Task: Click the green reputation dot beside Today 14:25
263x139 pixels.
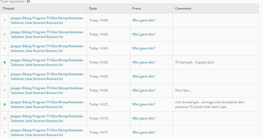Action: tap(5, 104)
